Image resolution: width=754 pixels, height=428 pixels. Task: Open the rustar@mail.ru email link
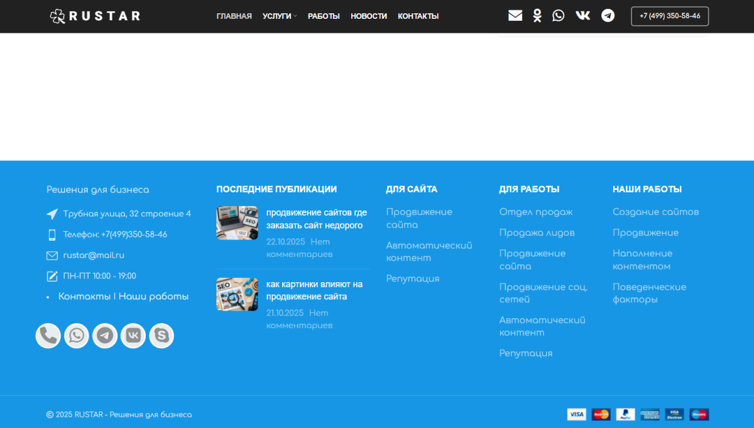tap(94, 255)
